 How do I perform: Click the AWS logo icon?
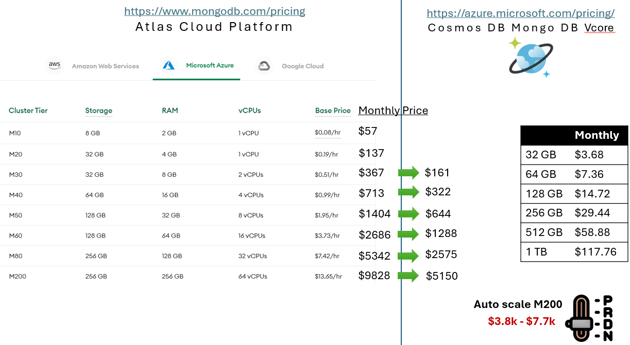click(x=55, y=65)
